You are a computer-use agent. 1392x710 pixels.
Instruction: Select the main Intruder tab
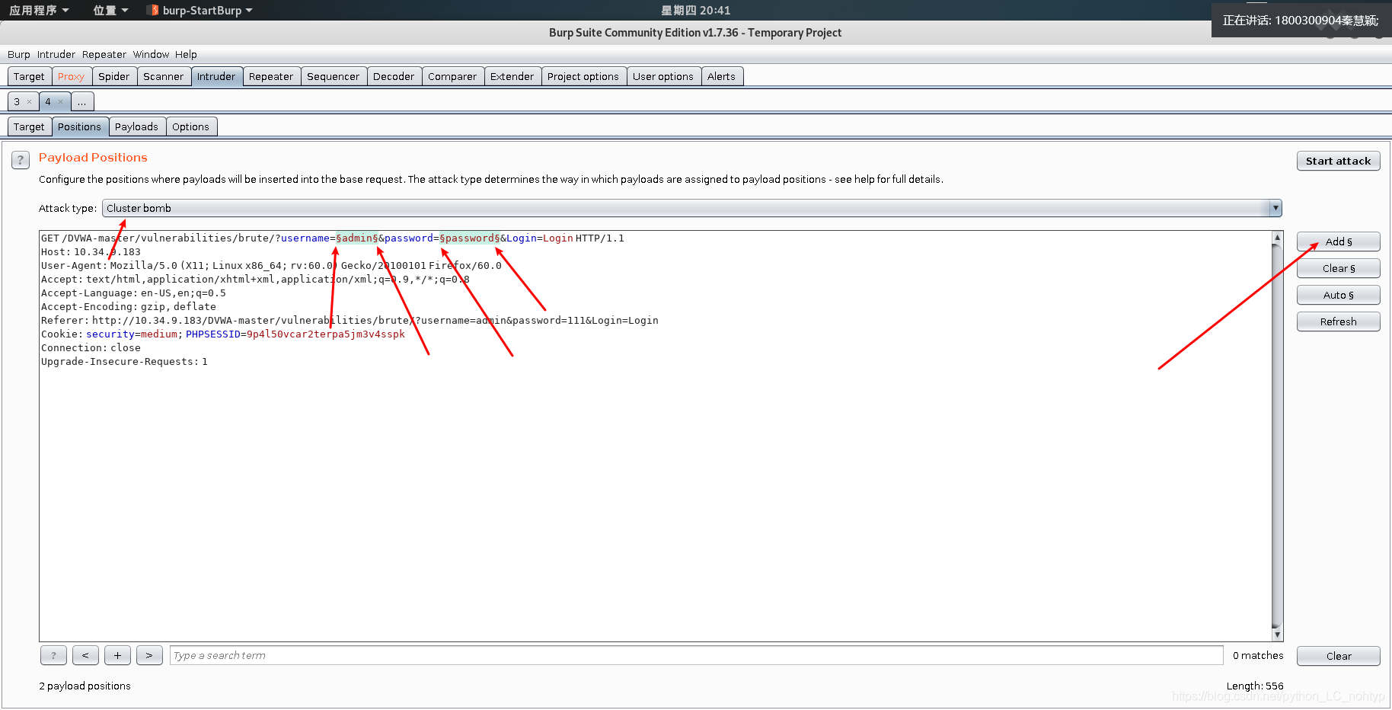[216, 76]
